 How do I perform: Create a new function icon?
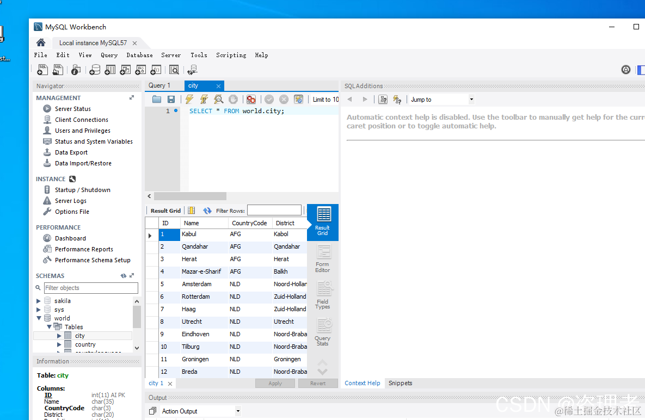click(156, 70)
